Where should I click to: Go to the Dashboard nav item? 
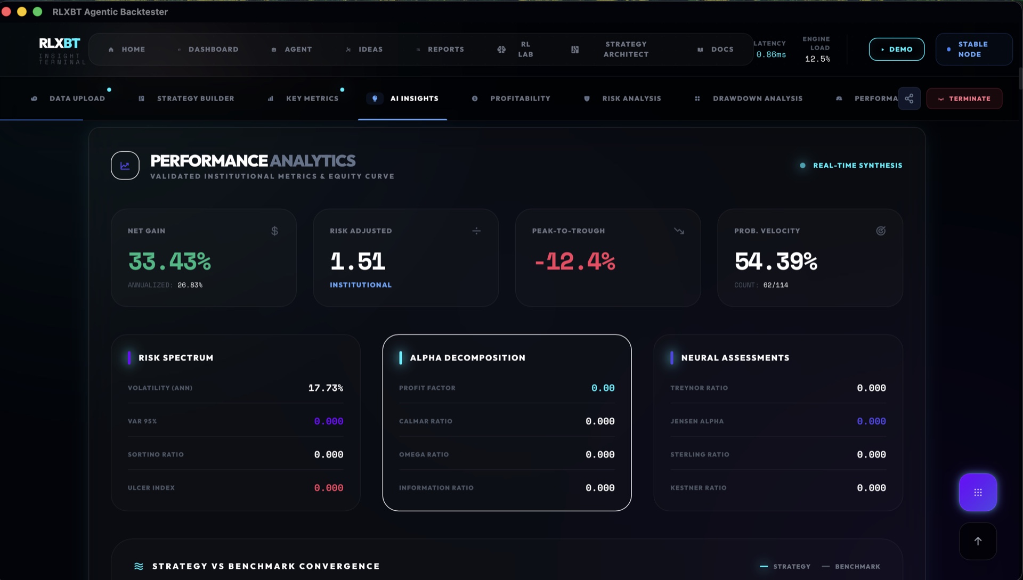click(208, 50)
